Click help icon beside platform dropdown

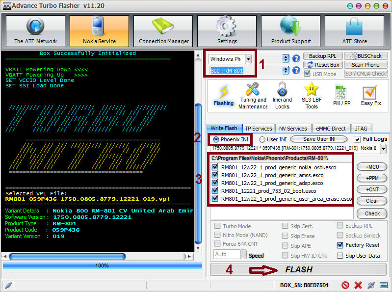click(x=296, y=59)
